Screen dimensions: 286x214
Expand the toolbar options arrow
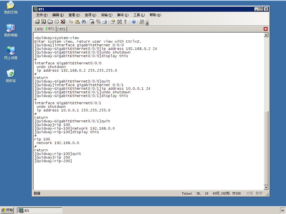click(147, 23)
